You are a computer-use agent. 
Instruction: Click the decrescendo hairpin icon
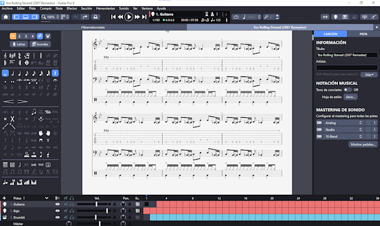(x=22, y=102)
